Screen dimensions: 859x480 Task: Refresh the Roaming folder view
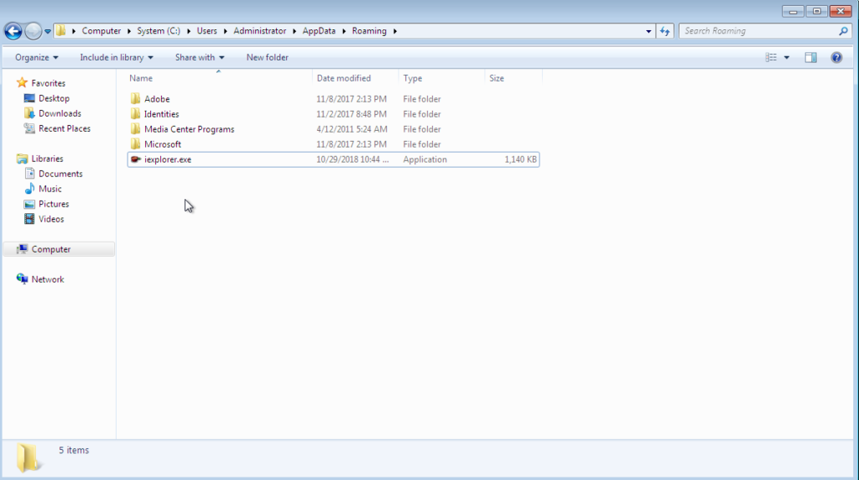coord(664,31)
